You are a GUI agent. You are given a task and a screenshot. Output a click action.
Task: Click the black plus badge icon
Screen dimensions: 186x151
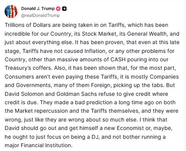(64, 9)
